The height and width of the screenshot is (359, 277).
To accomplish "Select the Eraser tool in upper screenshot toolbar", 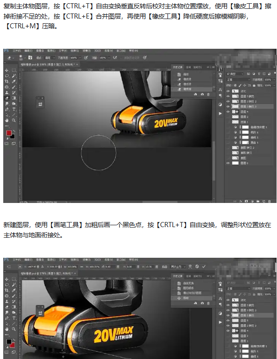I will (7, 98).
